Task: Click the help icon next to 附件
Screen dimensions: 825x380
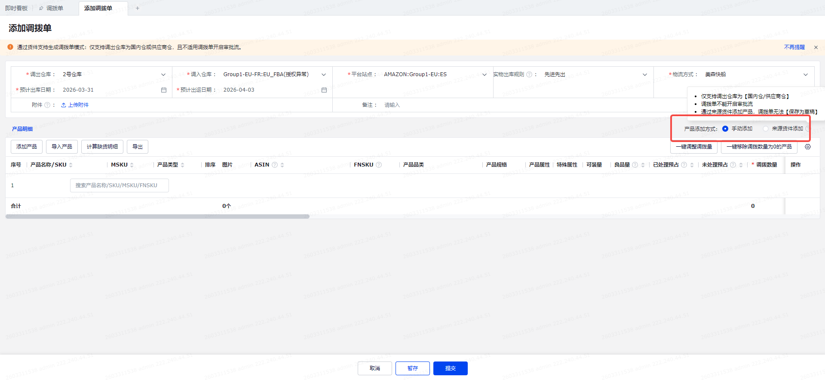Action: [x=47, y=105]
